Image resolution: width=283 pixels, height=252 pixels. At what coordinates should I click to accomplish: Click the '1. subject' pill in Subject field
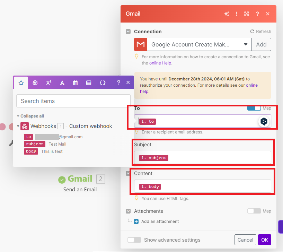click(x=154, y=158)
